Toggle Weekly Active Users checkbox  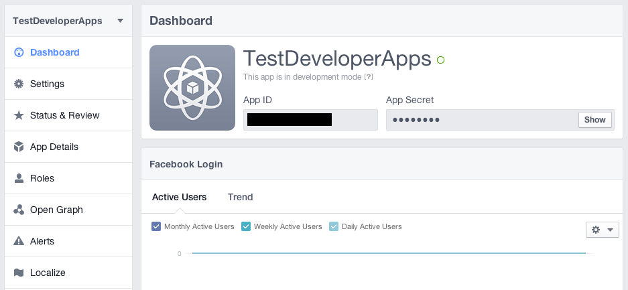pyautogui.click(x=246, y=226)
